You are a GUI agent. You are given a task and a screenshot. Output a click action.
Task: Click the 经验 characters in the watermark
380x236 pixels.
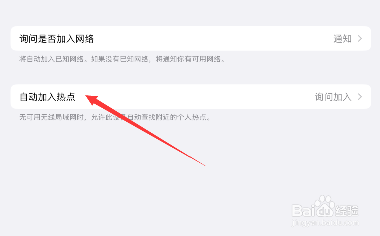tap(347, 210)
